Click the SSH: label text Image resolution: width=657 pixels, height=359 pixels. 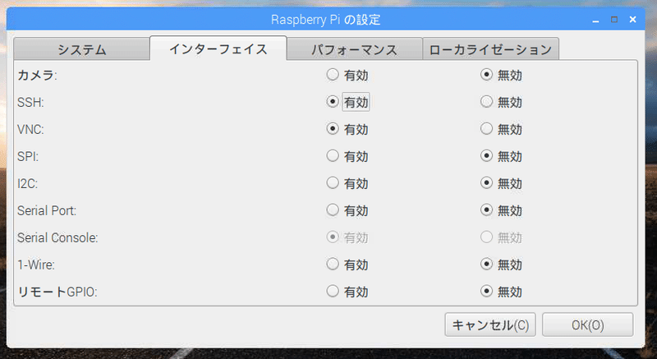pyautogui.click(x=30, y=102)
